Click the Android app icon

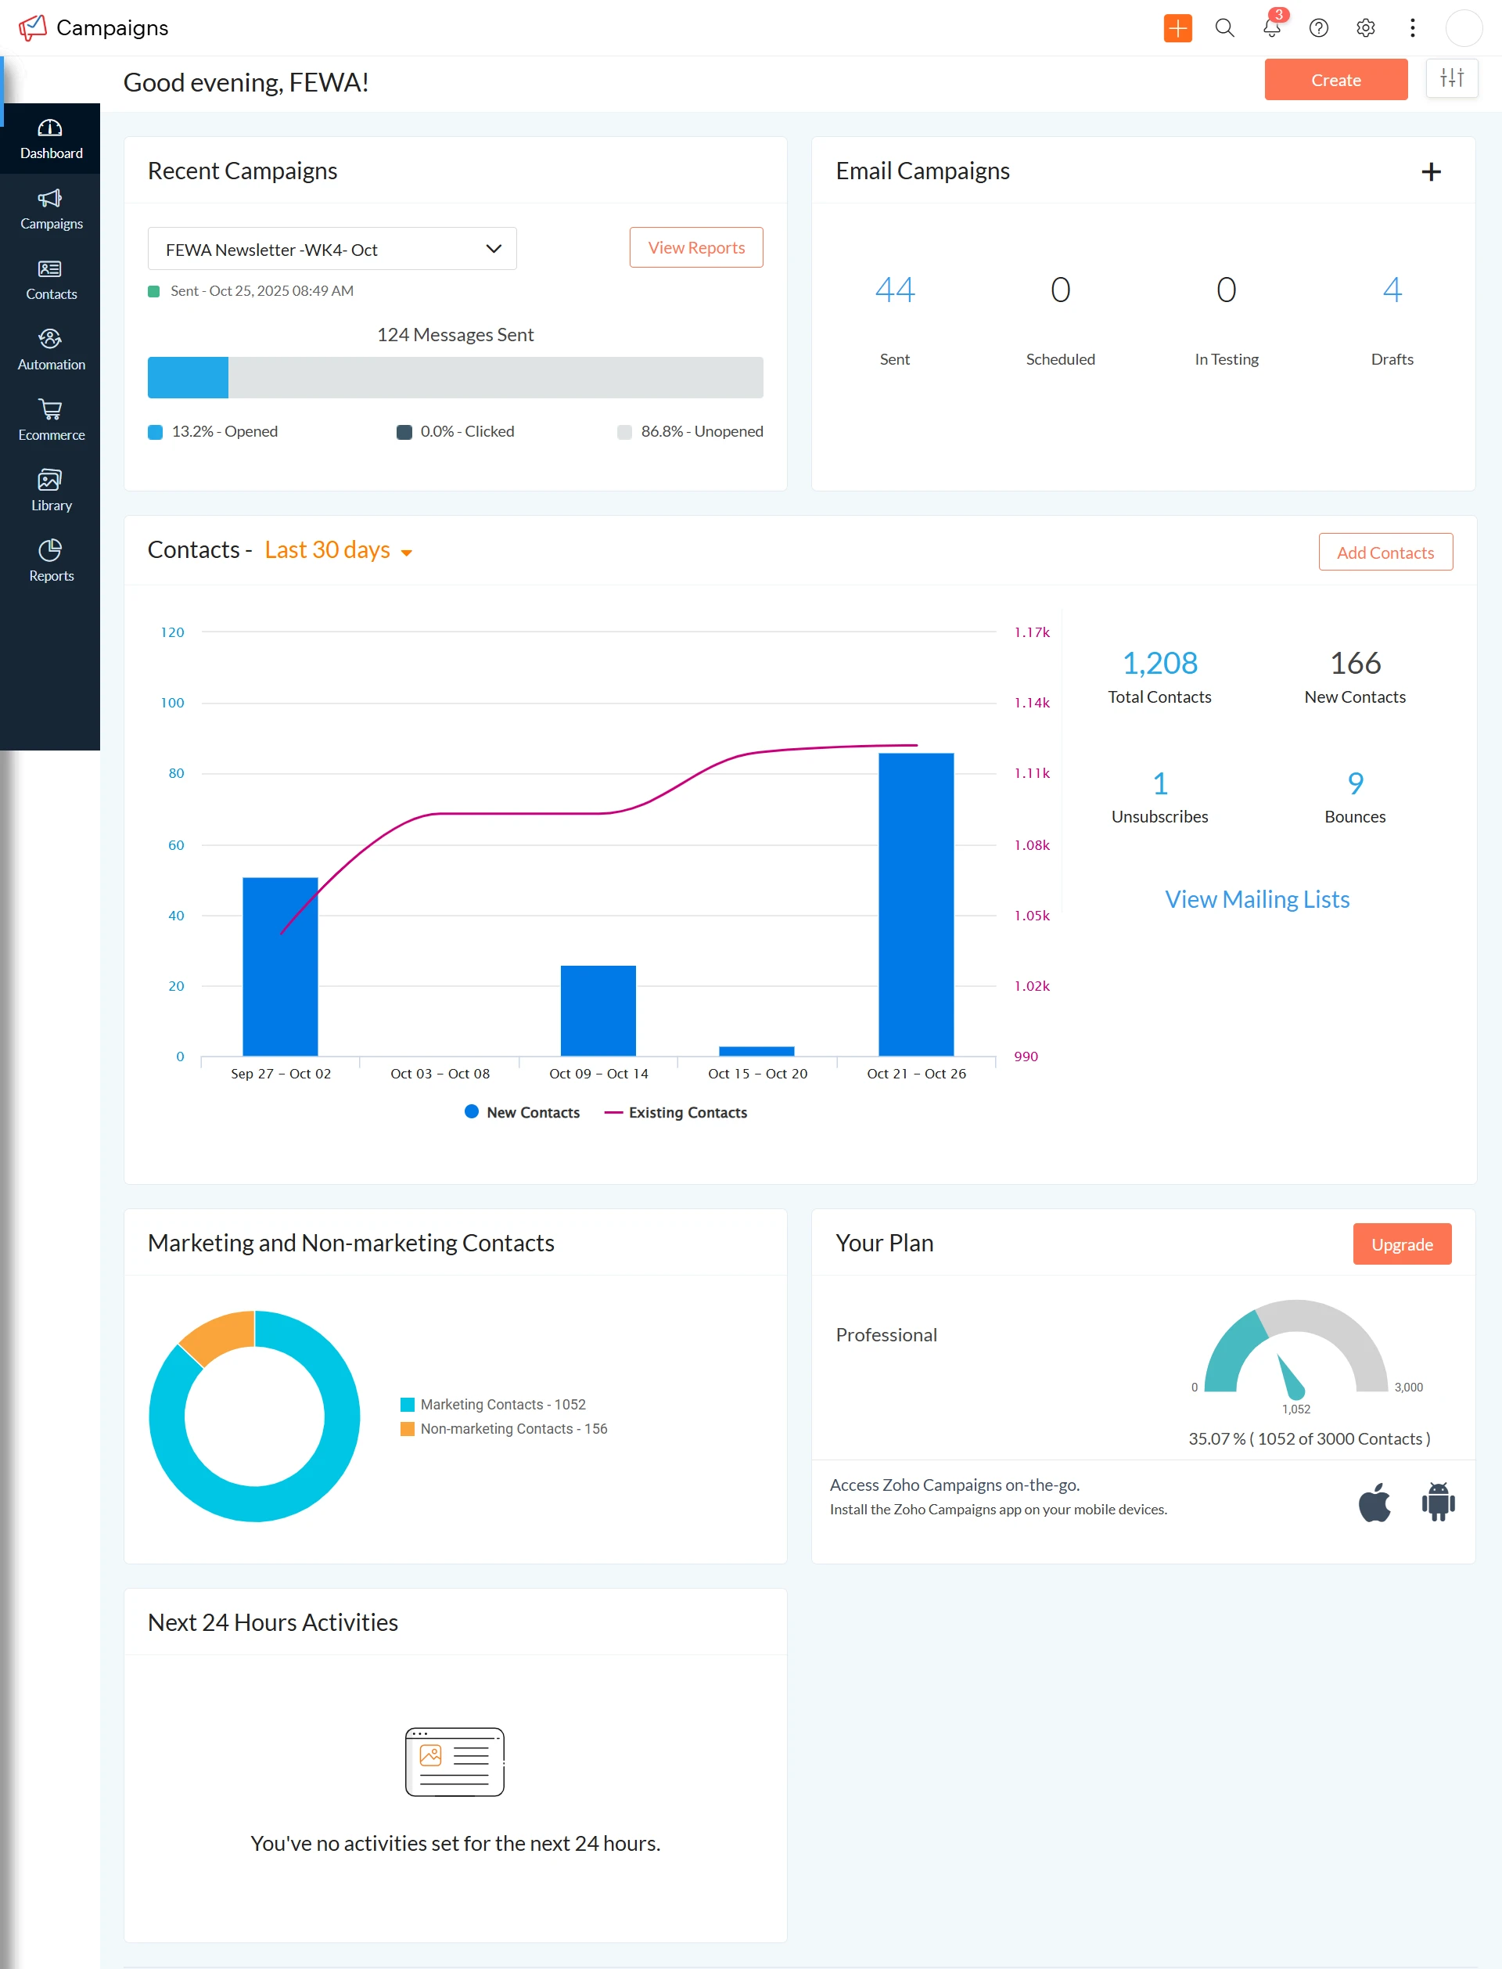1438,1503
